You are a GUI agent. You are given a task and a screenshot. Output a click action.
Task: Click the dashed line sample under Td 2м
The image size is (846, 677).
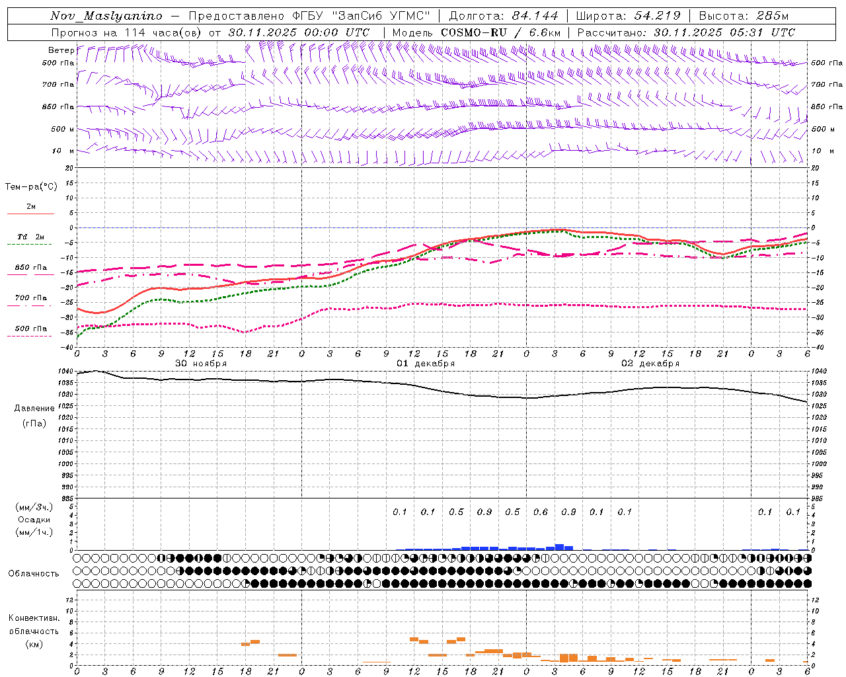[x=30, y=245]
